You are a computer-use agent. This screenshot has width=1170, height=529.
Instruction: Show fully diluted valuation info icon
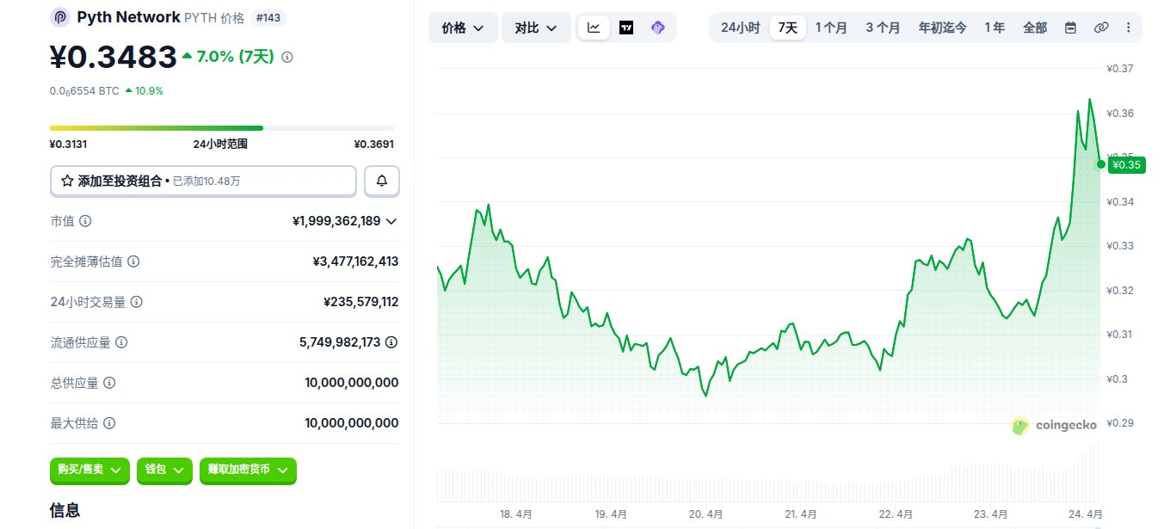(133, 261)
